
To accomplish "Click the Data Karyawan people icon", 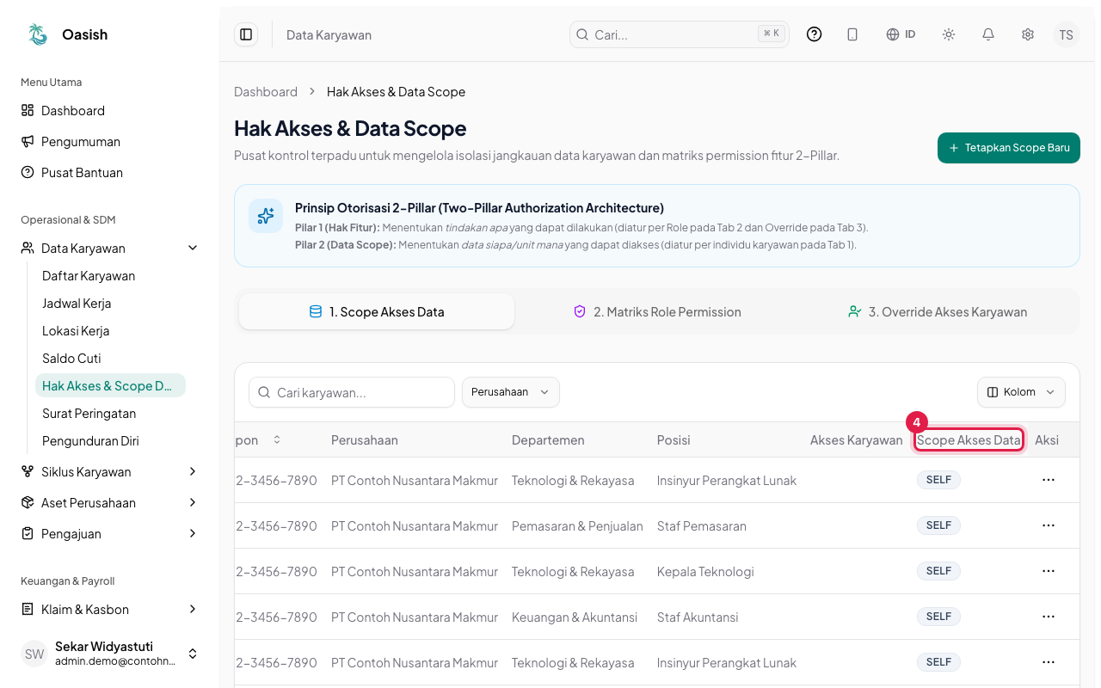I will [x=28, y=248].
